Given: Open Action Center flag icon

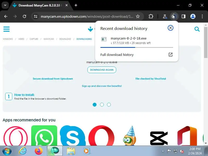Looking at the screenshot, I should (x=169, y=151).
